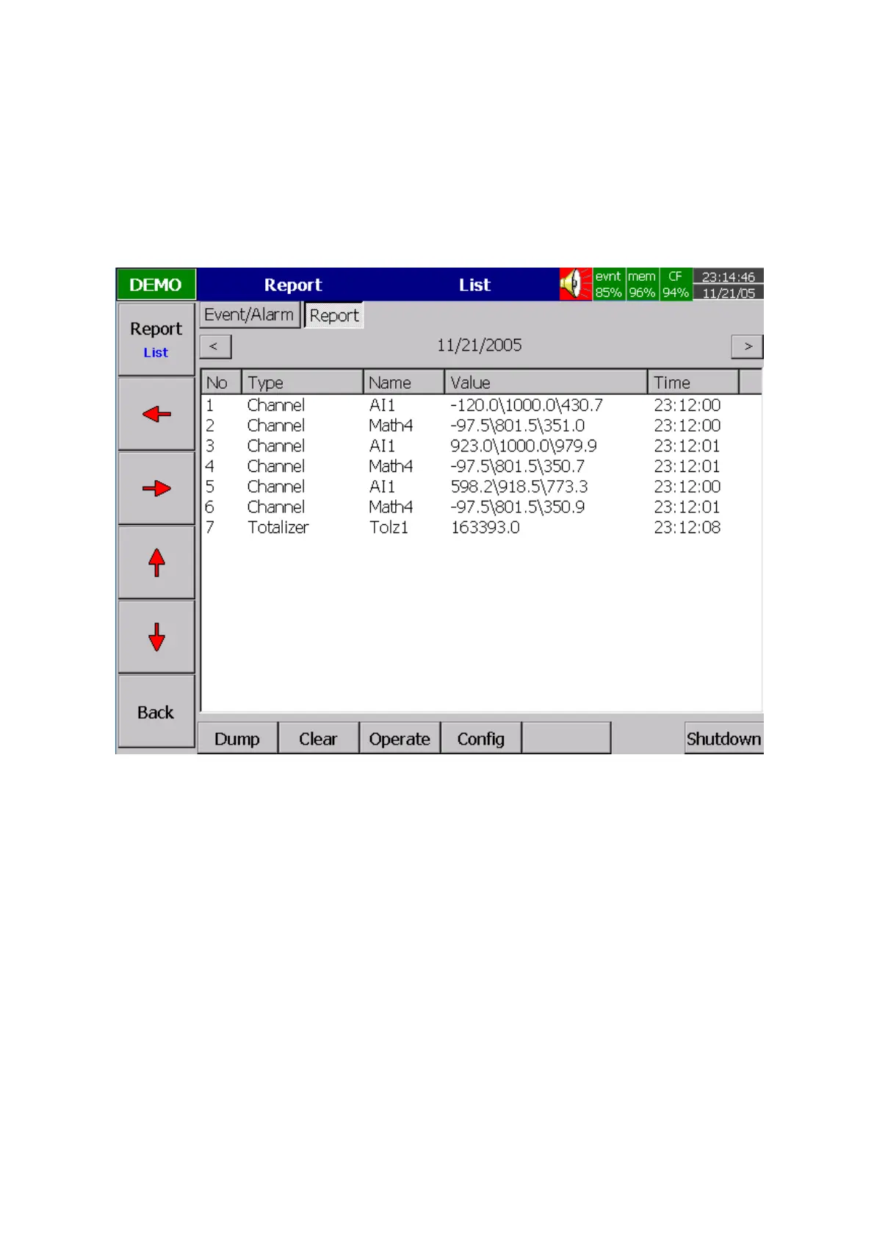
Task: Click the mem 96% indicator
Action: [x=642, y=284]
